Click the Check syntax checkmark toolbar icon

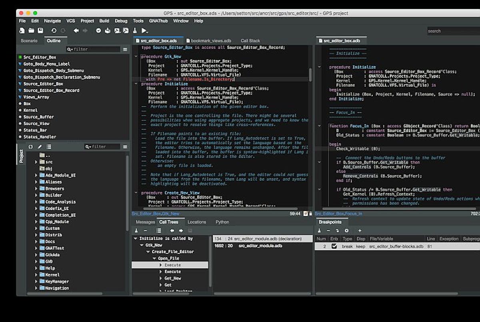pos(98,31)
